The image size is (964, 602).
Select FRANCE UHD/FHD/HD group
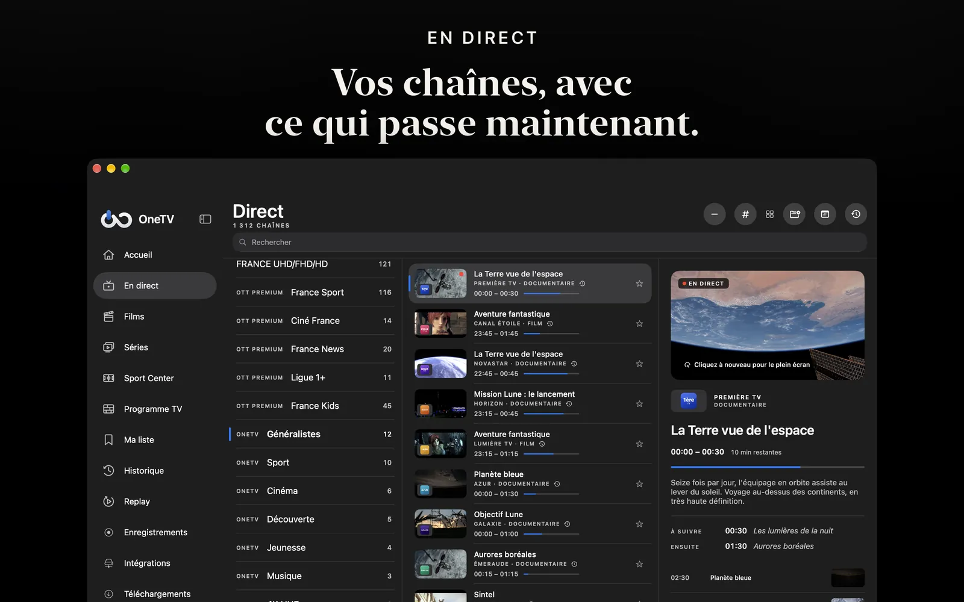pos(314,264)
